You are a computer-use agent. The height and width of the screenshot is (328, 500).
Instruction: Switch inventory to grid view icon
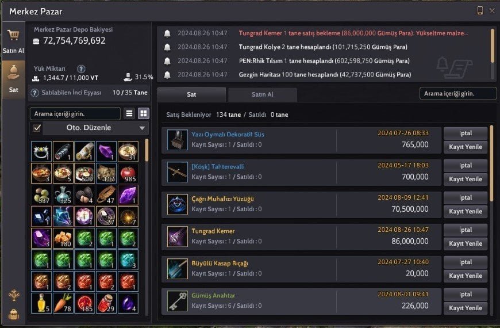click(x=144, y=113)
